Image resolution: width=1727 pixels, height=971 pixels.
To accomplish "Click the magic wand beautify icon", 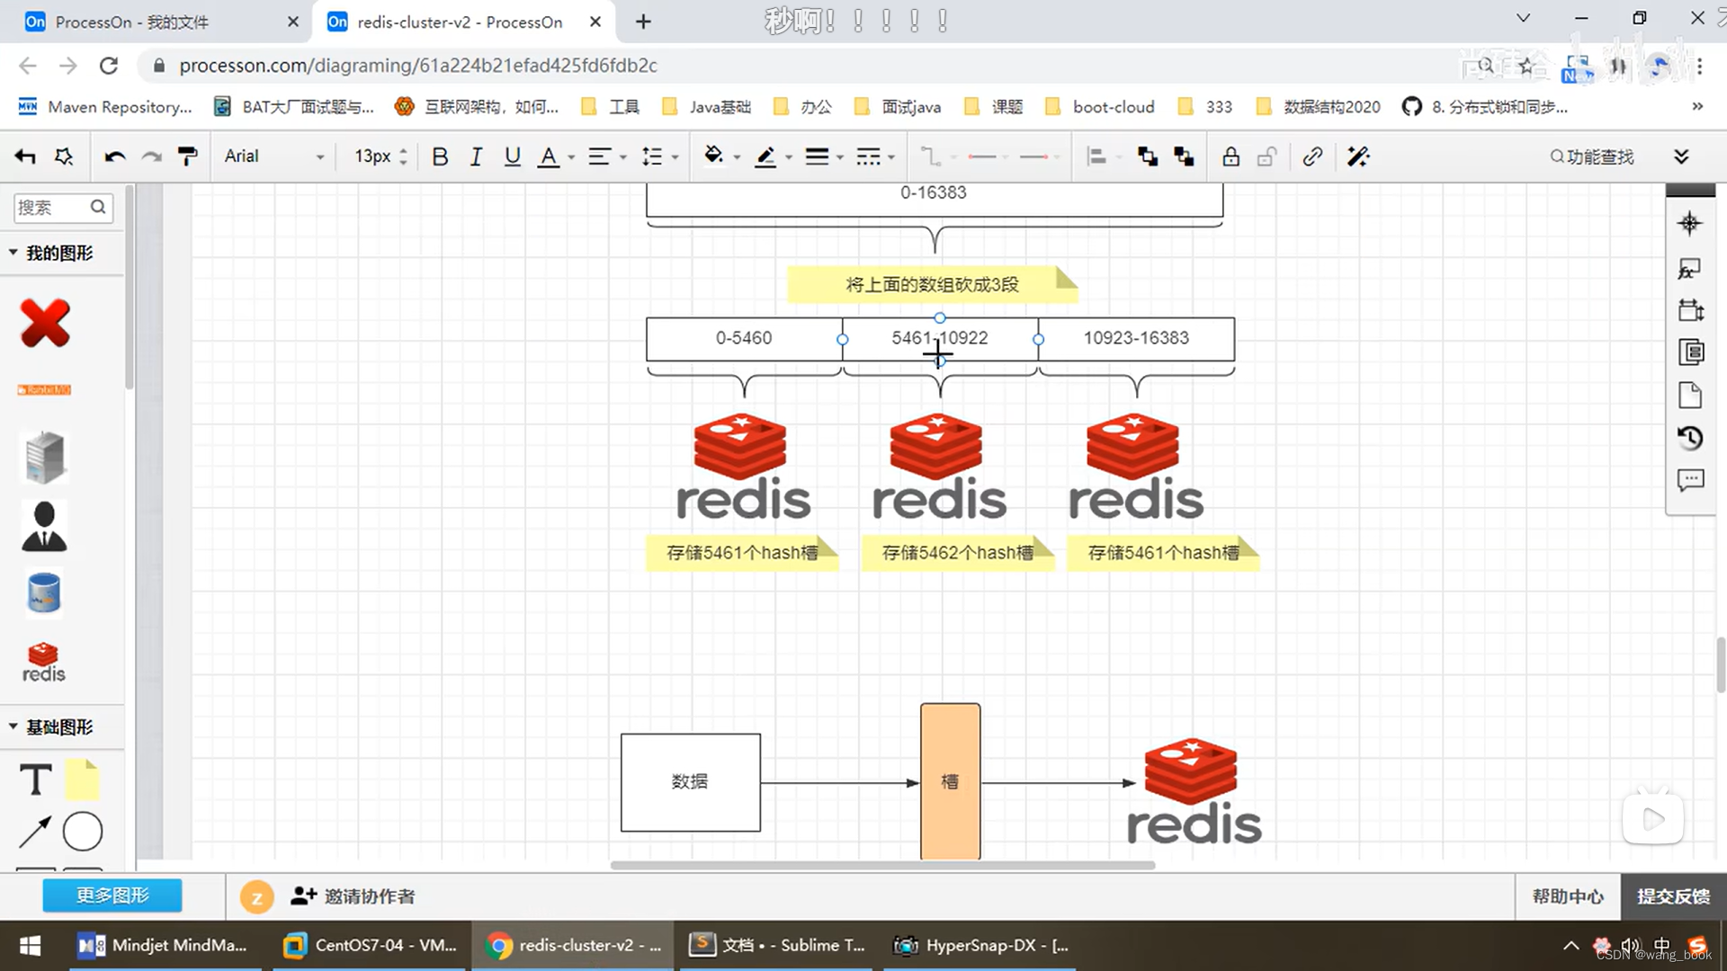I will 1358,156.
